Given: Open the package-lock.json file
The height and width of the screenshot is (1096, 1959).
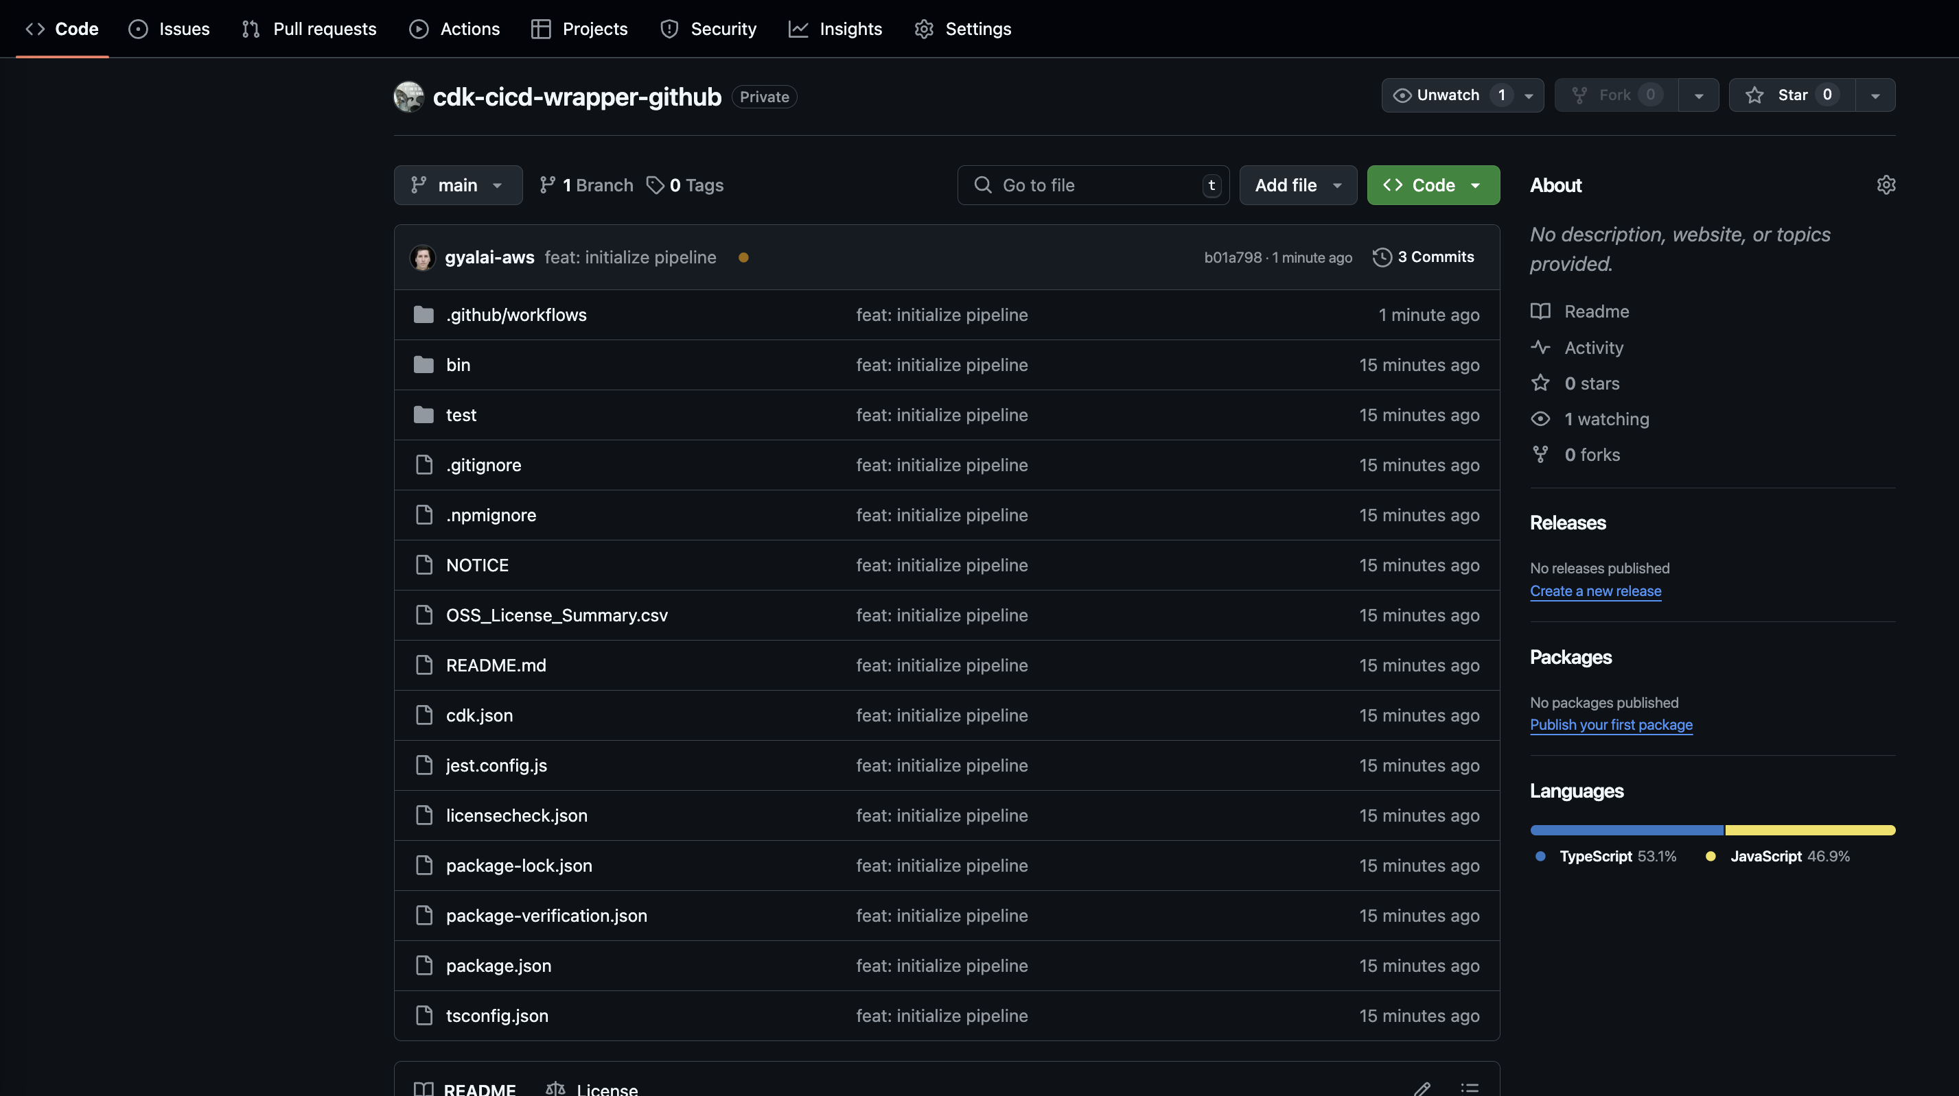Looking at the screenshot, I should (x=519, y=865).
